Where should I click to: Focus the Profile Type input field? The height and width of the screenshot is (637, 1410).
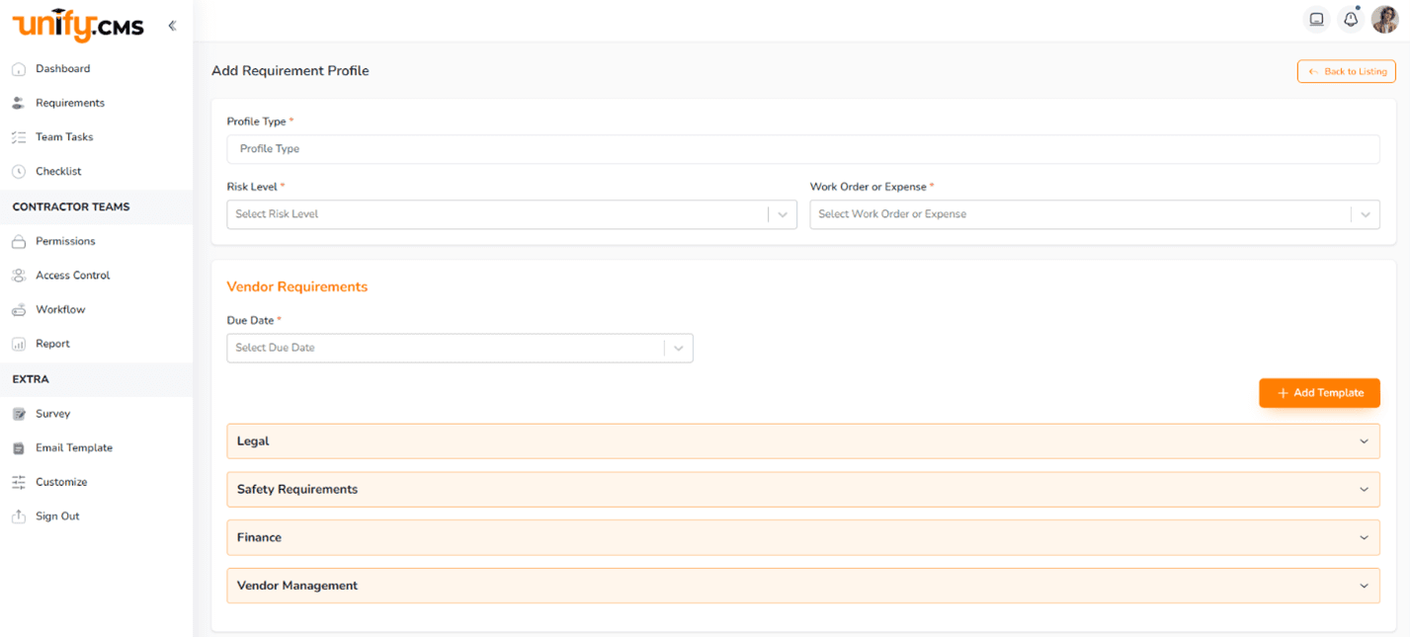point(802,149)
